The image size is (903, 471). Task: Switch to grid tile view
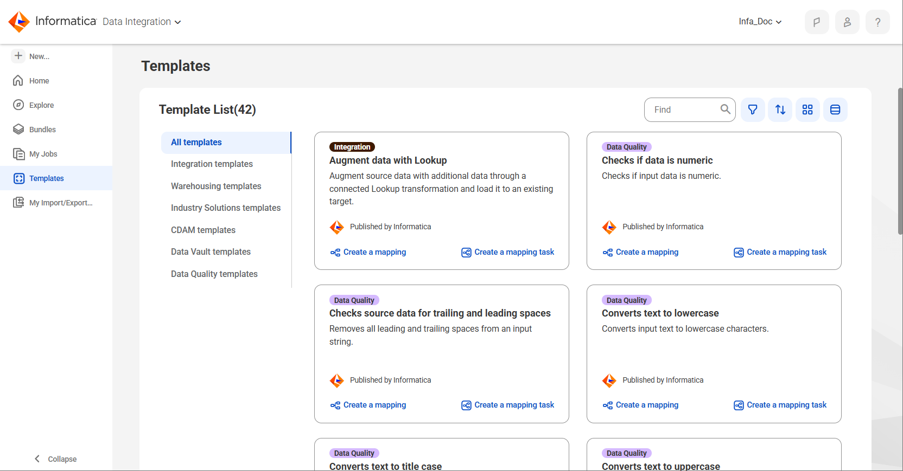pyautogui.click(x=807, y=109)
